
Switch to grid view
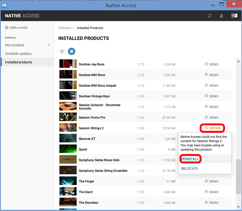pyautogui.click(x=62, y=51)
